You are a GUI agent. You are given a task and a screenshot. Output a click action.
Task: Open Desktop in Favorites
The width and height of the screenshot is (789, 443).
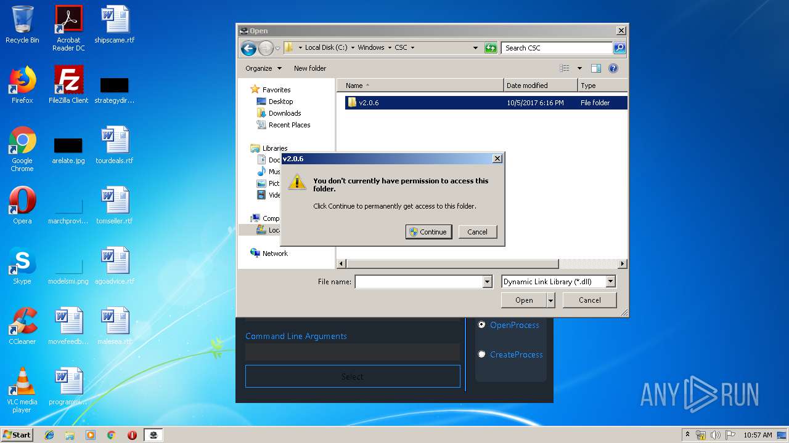pos(280,102)
